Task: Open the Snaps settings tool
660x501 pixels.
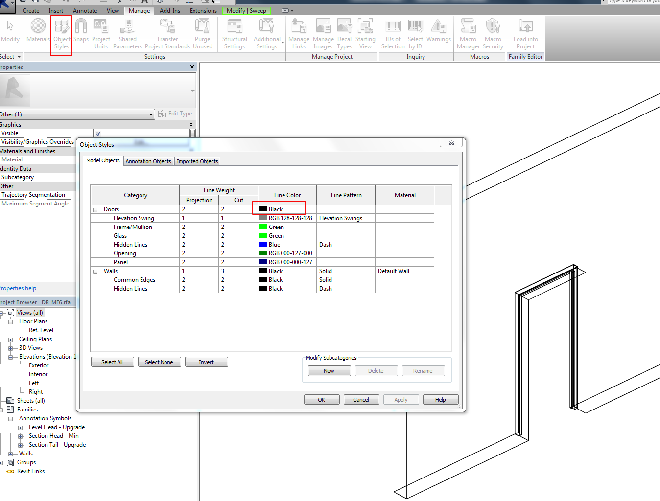Action: tap(81, 32)
